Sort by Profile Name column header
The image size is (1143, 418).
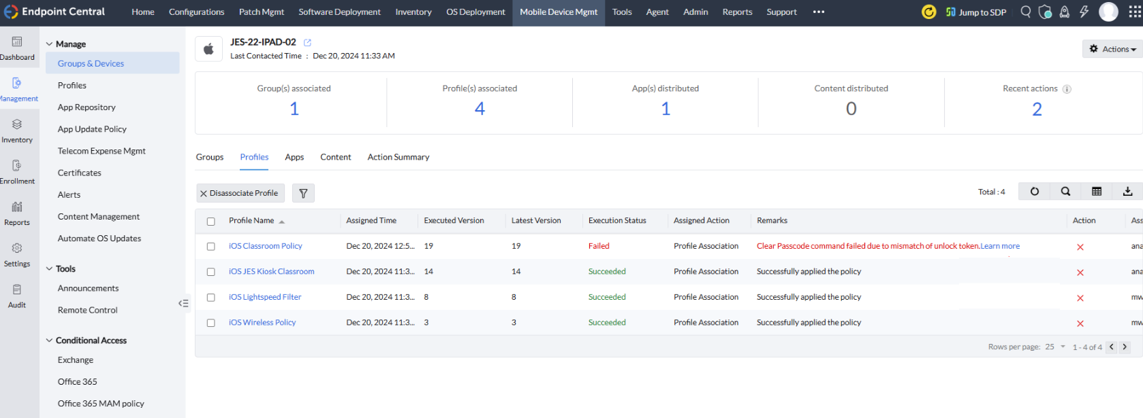251,221
